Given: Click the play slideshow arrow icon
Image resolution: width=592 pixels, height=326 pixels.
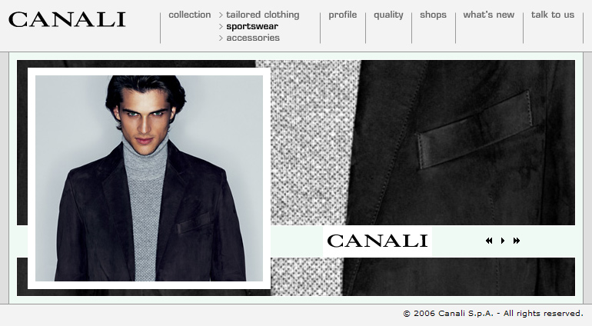Looking at the screenshot, I should 503,241.
